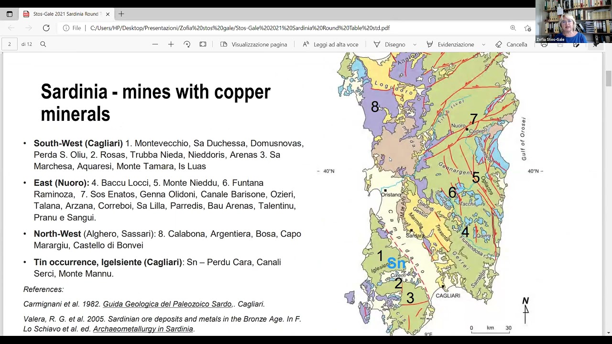The width and height of the screenshot is (612, 344).
Task: Click the 'di 12' page count text
Action: pyautogui.click(x=27, y=44)
